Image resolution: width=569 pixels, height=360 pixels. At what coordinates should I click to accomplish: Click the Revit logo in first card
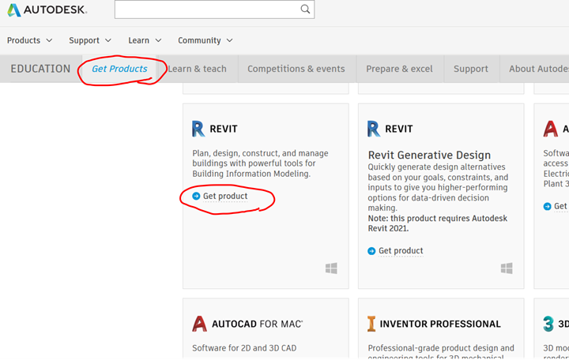pyautogui.click(x=198, y=129)
